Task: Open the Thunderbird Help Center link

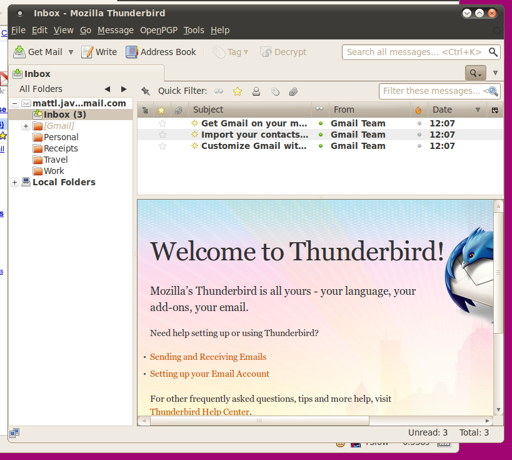Action: tap(200, 412)
